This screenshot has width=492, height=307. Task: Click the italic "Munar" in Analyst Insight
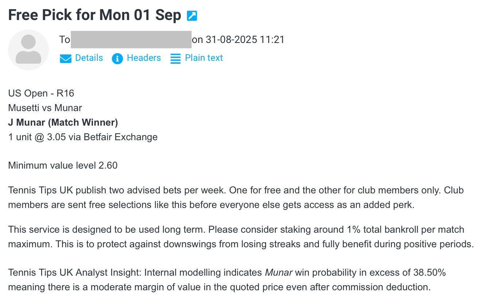[278, 272]
